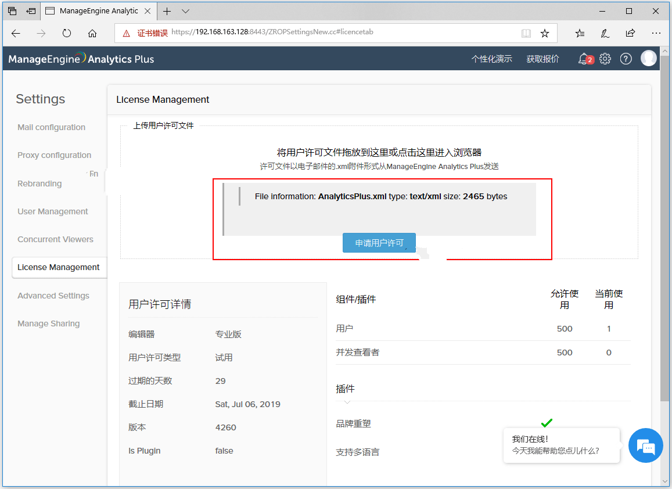The image size is (672, 489).
Task: Open Manage Sharing settings
Action: click(48, 323)
